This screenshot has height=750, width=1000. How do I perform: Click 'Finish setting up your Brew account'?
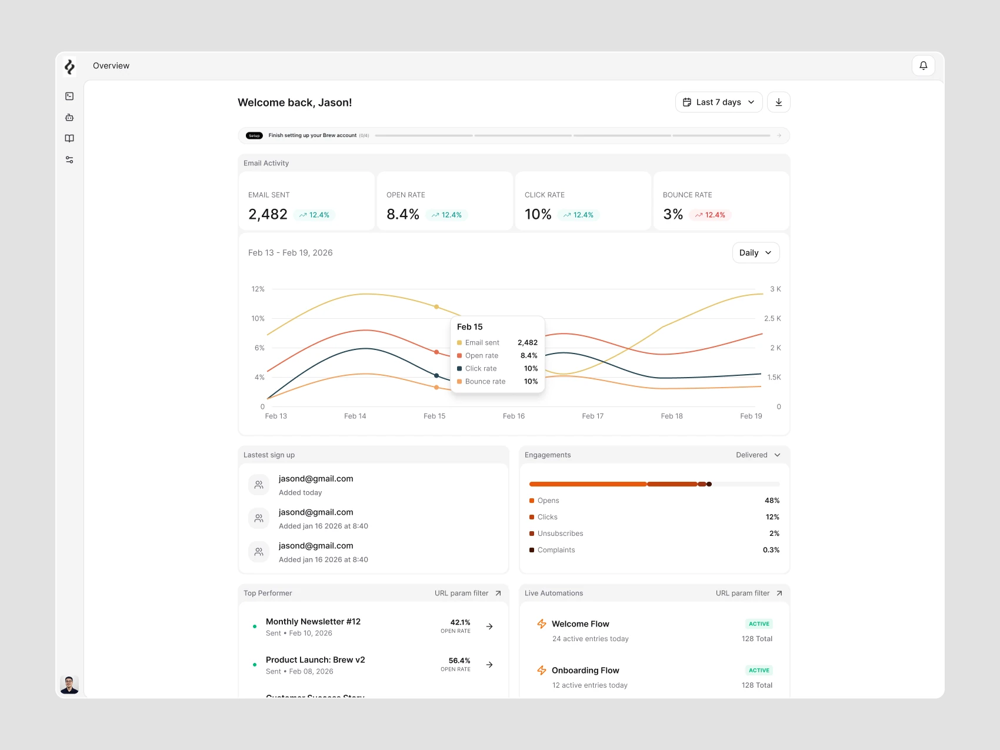312,135
